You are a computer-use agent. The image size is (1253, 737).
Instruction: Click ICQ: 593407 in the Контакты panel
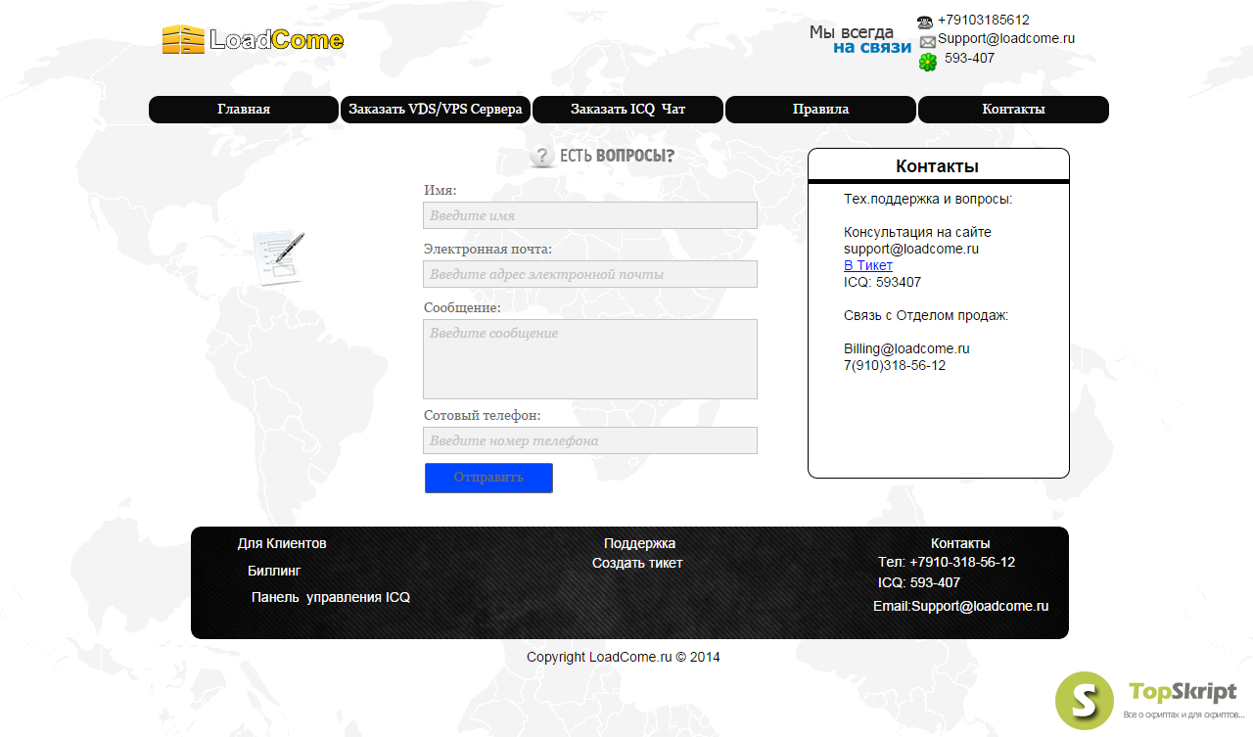(882, 282)
